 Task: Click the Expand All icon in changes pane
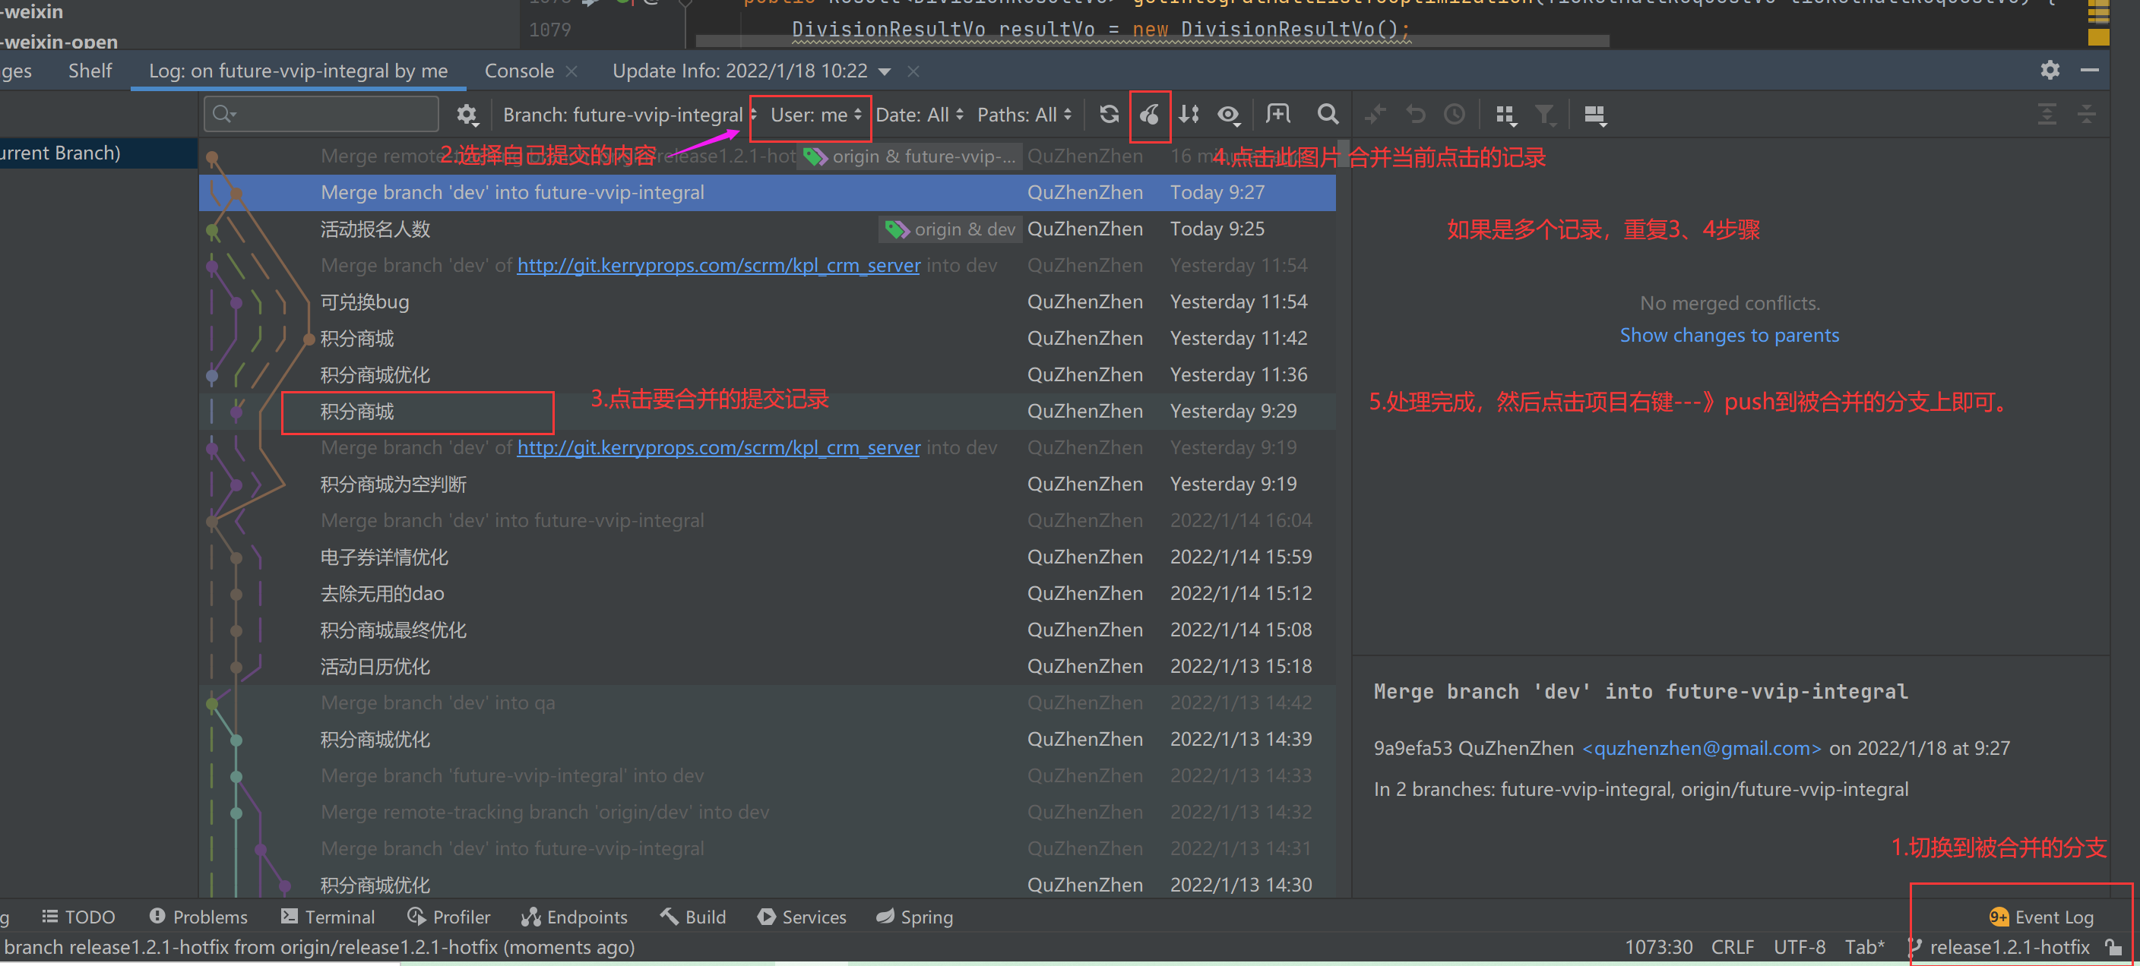pos(2047,115)
